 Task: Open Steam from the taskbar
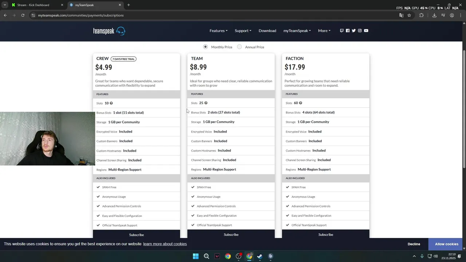click(x=260, y=256)
